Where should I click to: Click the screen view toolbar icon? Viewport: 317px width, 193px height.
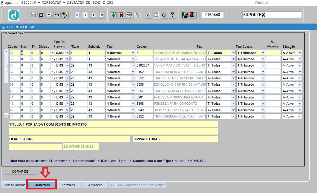click(41, 15)
